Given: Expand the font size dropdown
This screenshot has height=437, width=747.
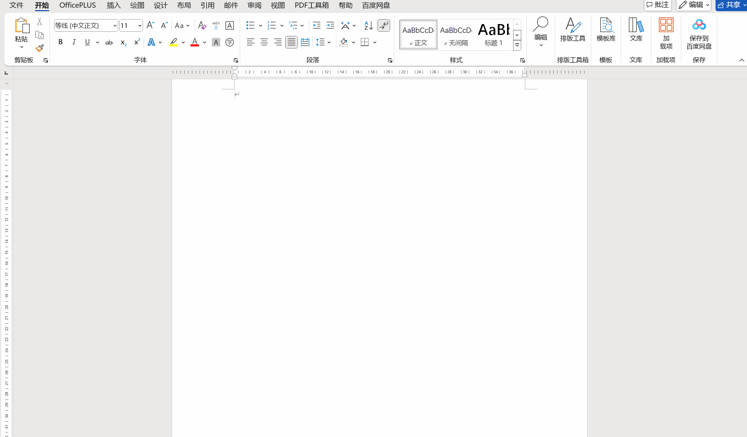Looking at the screenshot, I should (x=139, y=25).
